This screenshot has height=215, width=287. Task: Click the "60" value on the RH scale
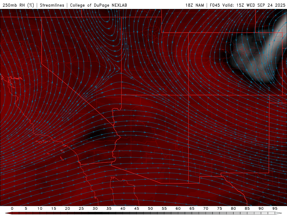pos(178,209)
